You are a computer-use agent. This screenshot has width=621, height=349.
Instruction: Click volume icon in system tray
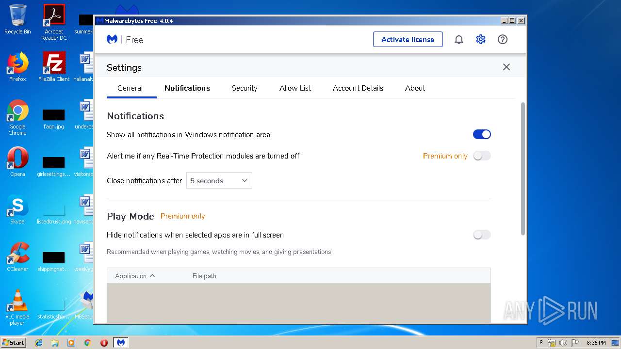pyautogui.click(x=563, y=343)
